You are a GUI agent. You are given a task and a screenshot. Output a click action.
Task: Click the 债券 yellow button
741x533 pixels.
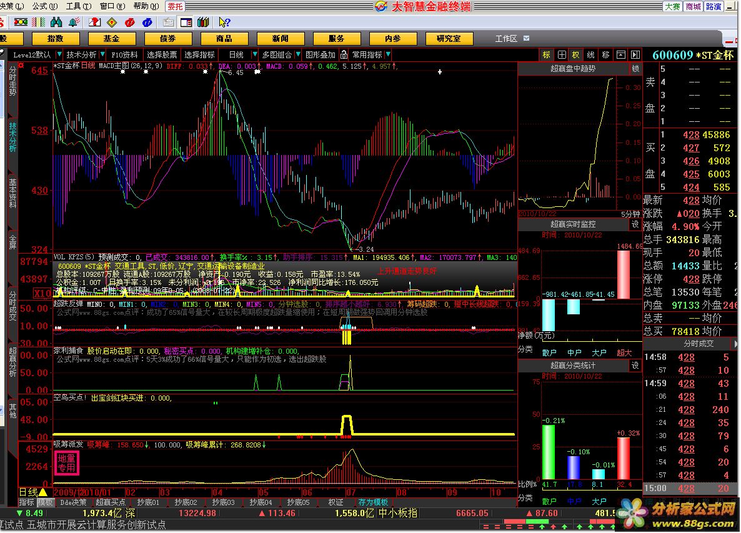[168, 38]
